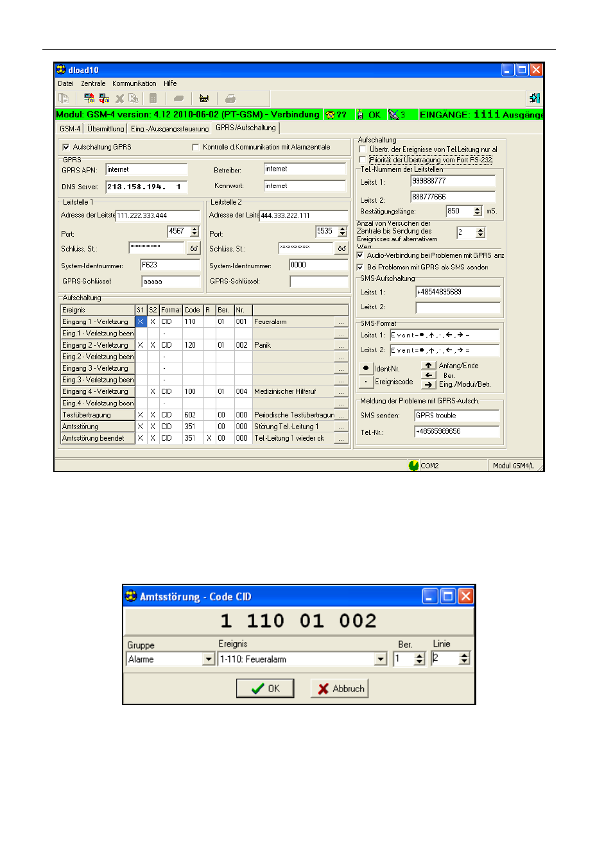Click the Code cell 602 for Testübertragung
613x866 pixels.
pos(193,415)
